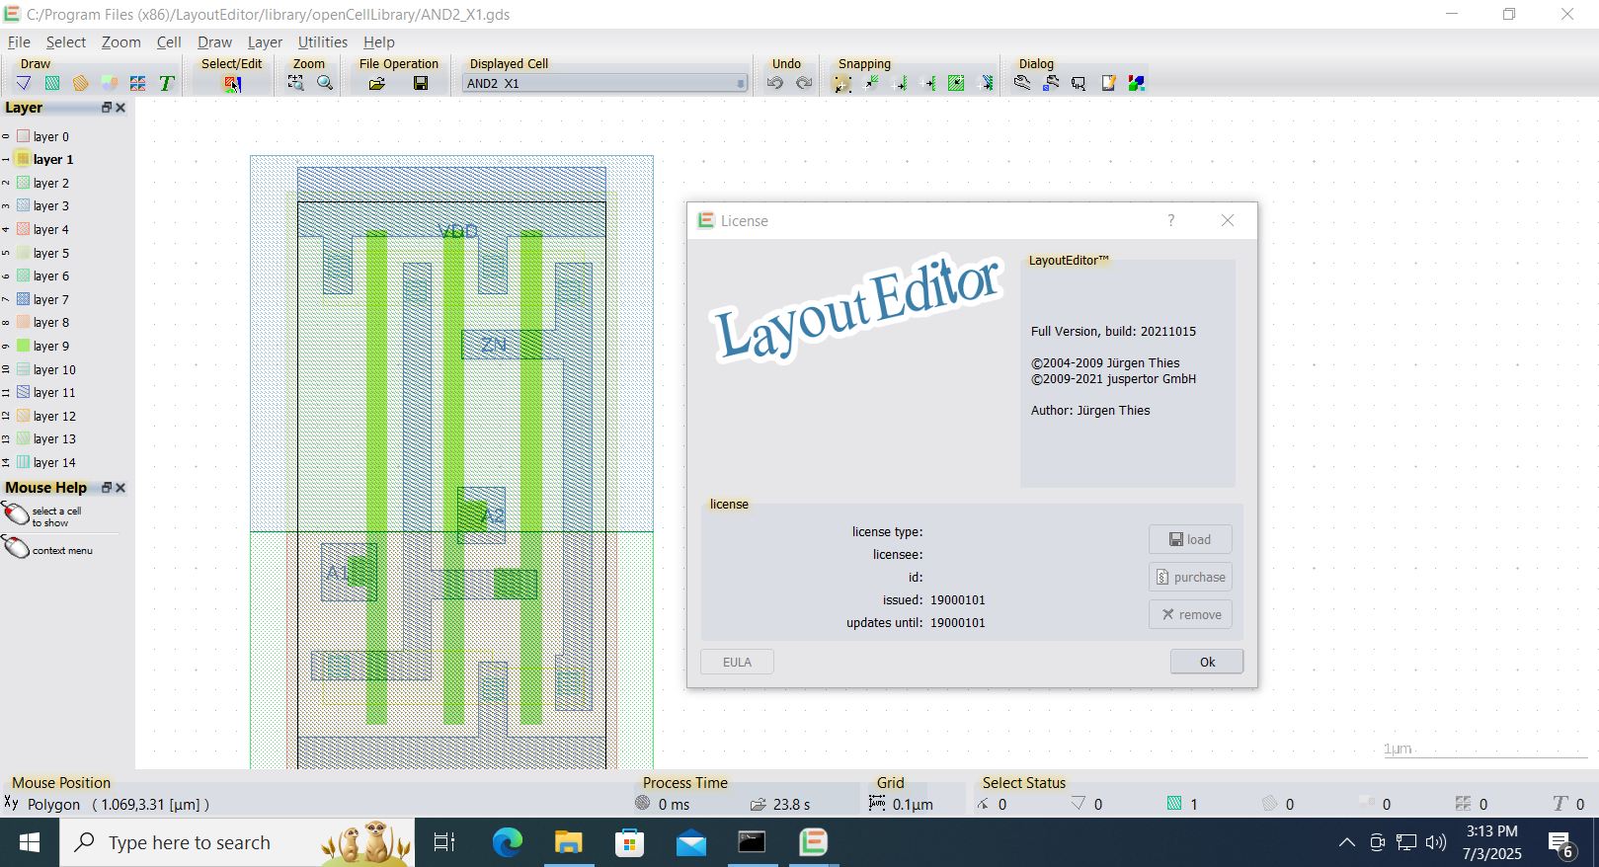The height and width of the screenshot is (867, 1599).
Task: Click the A1 pin in the layout
Action: click(338, 573)
